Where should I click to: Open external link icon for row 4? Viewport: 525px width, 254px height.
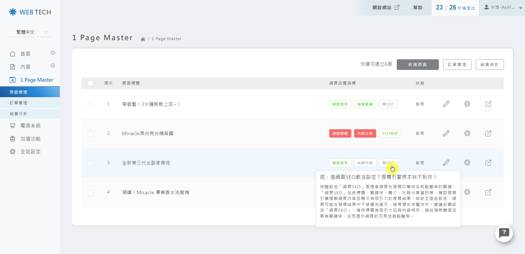(488, 192)
